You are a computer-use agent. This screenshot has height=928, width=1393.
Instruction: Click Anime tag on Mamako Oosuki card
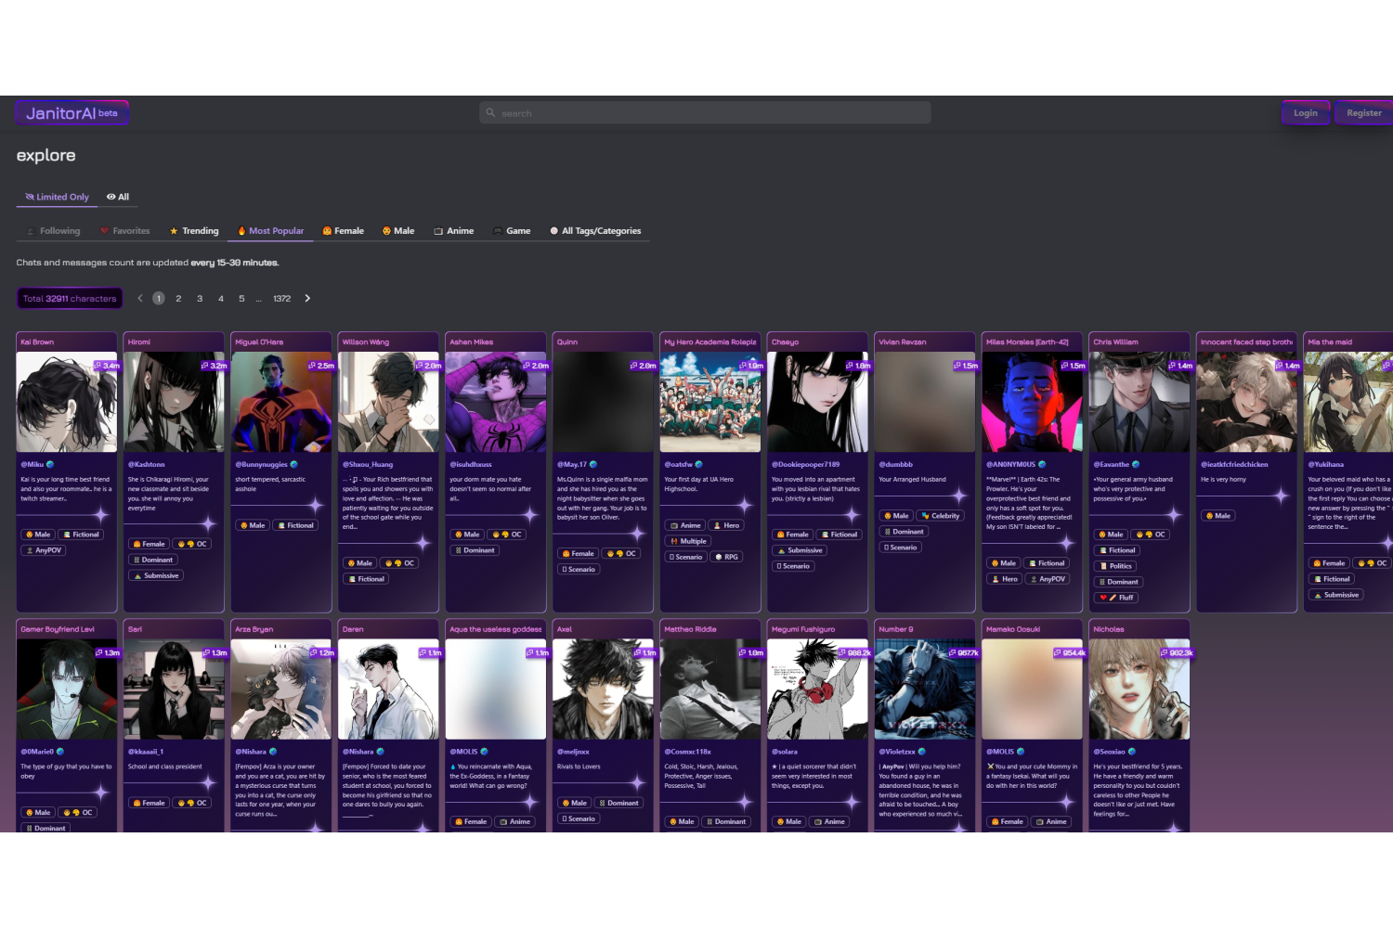1052,822
